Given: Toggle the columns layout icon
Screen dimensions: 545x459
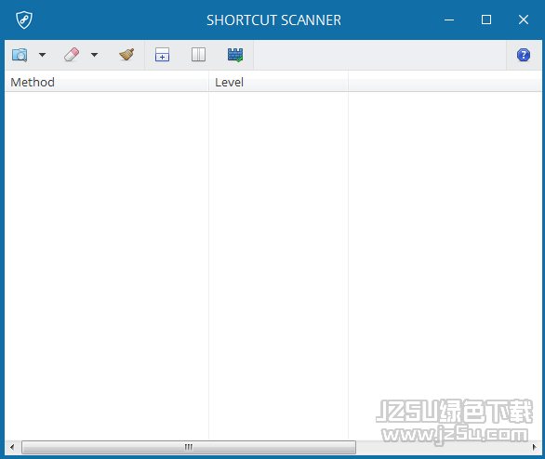Looking at the screenshot, I should point(198,55).
